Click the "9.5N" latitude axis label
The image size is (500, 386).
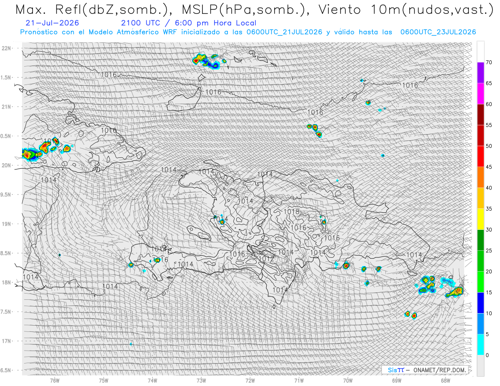pos(6,194)
